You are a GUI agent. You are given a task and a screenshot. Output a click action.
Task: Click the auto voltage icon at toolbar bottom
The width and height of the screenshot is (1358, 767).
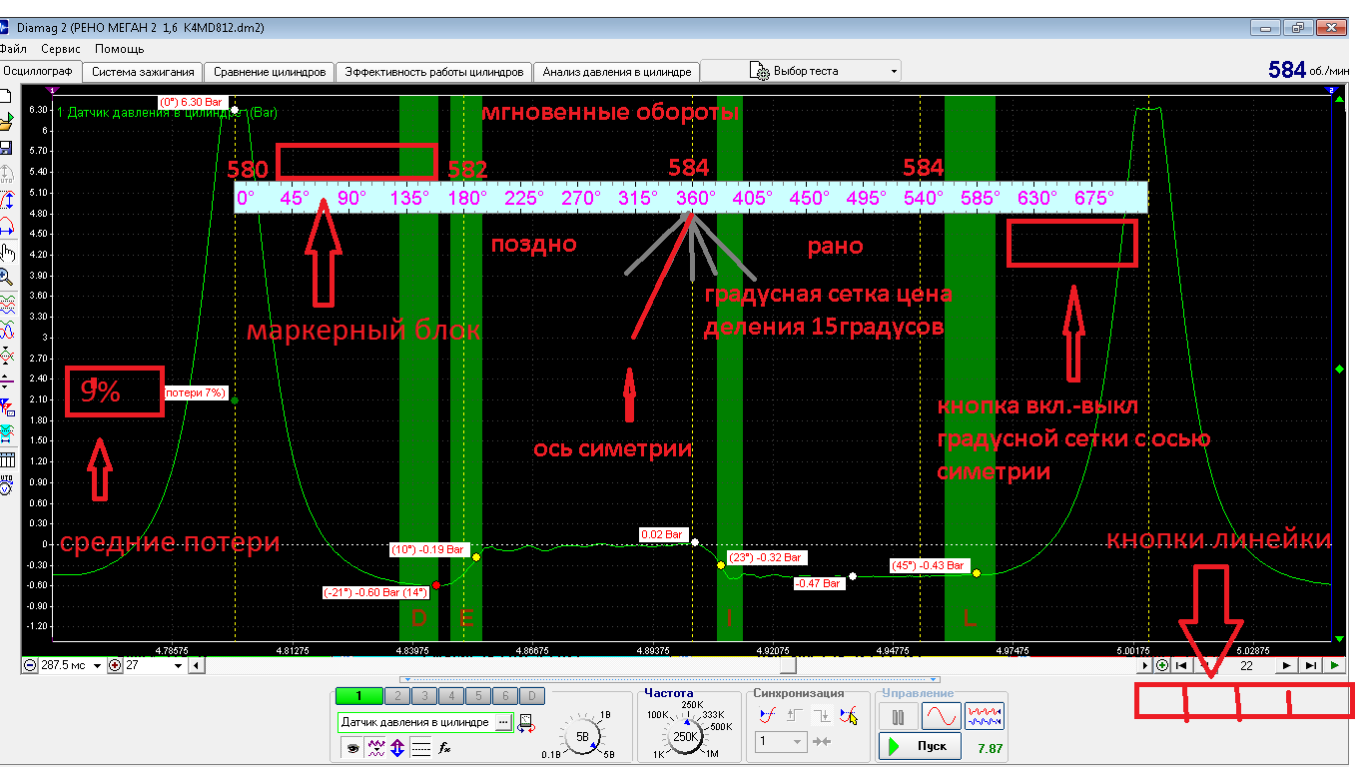[x=6, y=483]
